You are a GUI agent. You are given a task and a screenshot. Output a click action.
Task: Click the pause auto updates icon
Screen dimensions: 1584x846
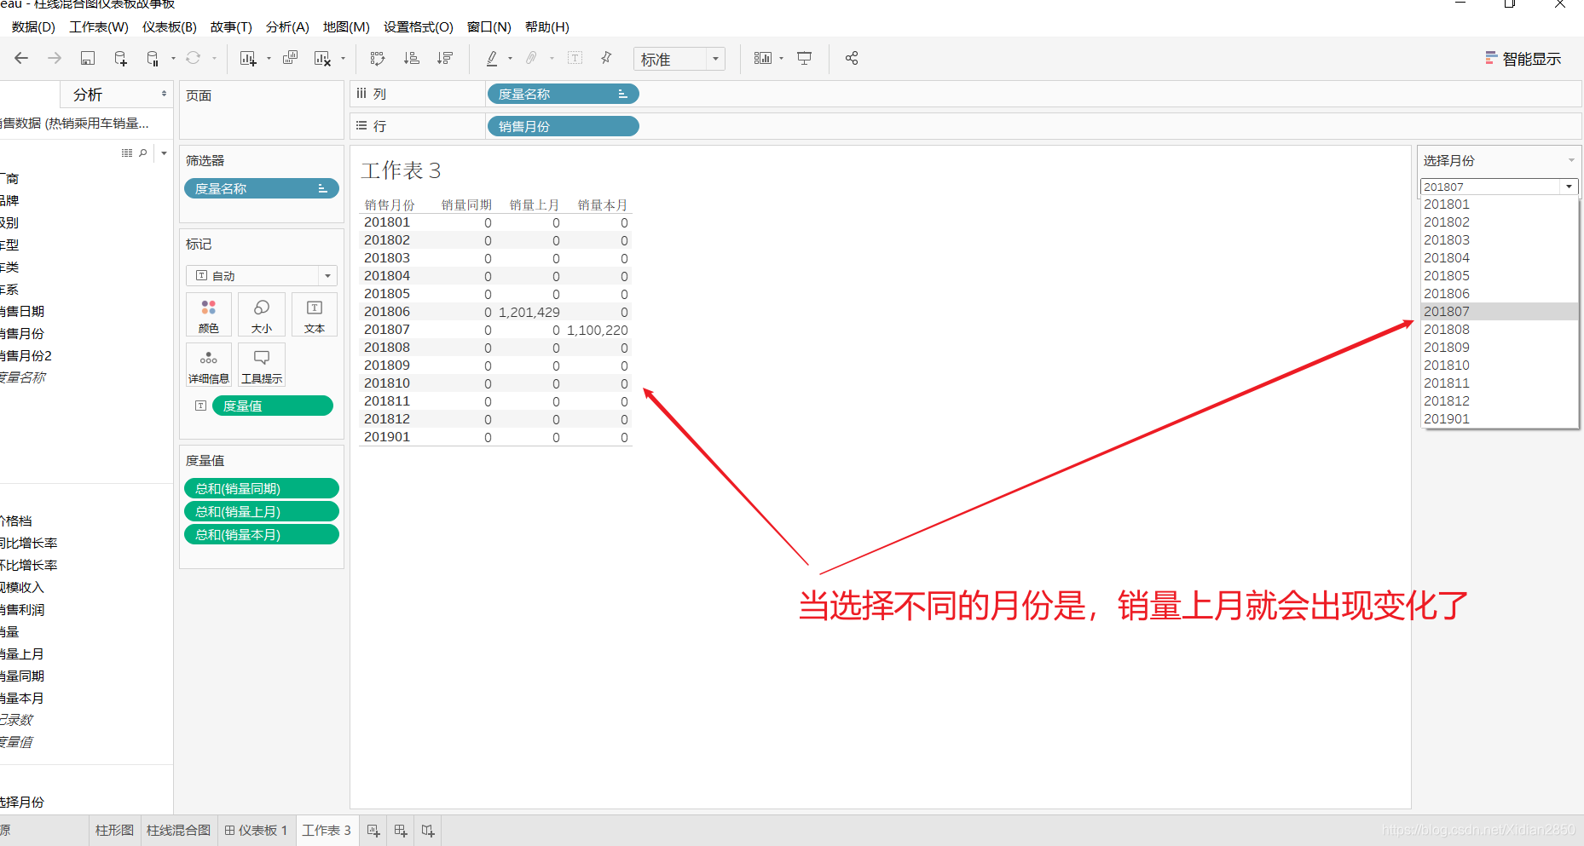click(153, 58)
